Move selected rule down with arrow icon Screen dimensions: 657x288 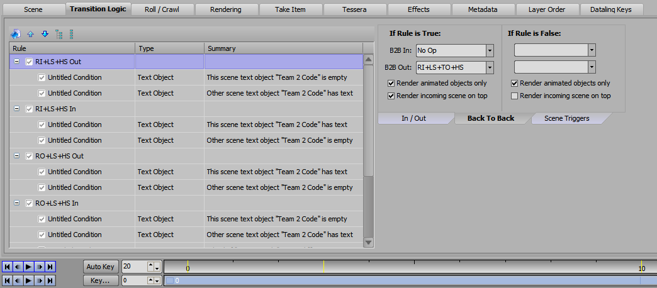[45, 34]
